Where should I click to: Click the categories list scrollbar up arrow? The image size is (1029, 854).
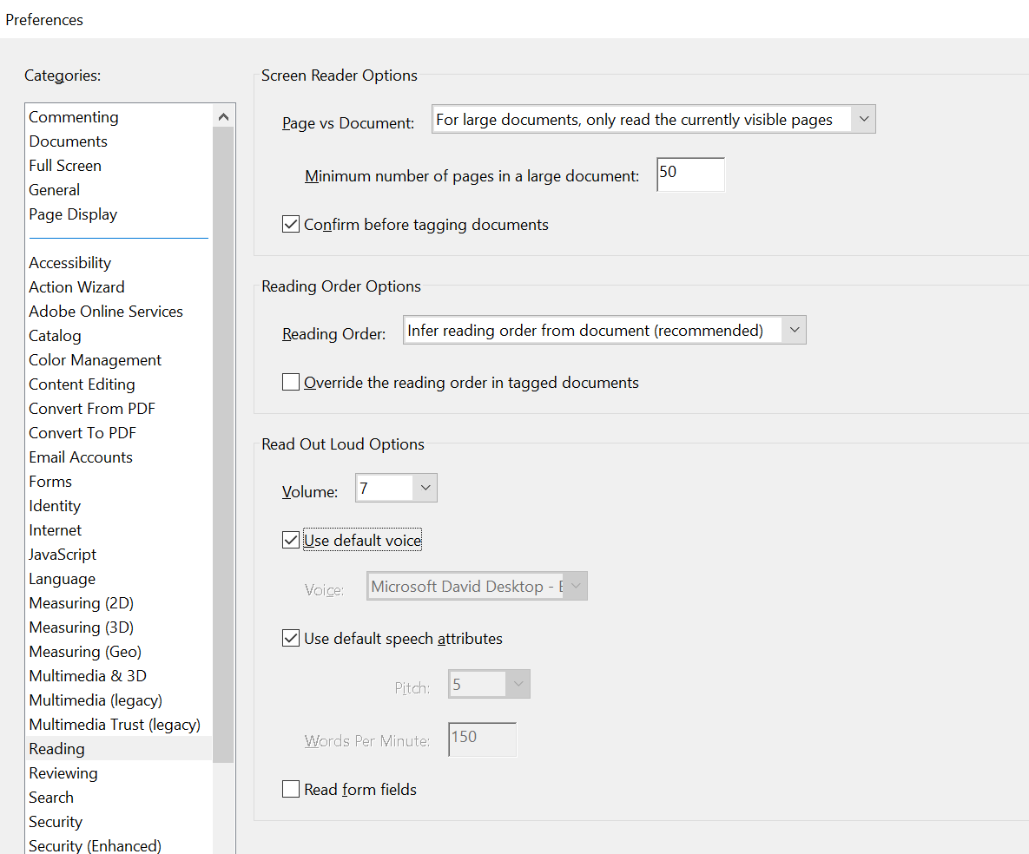(x=223, y=114)
